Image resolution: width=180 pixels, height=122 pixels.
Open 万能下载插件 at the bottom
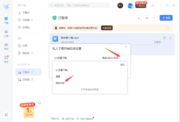[85, 119]
